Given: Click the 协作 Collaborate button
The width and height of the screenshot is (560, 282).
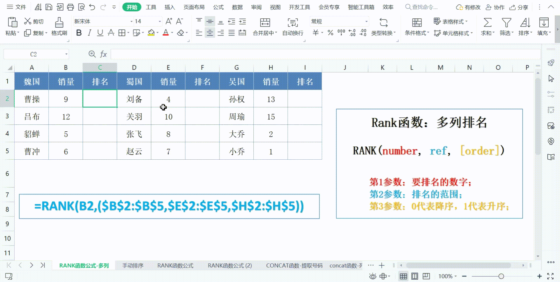Looking at the screenshot, I should [x=495, y=7].
